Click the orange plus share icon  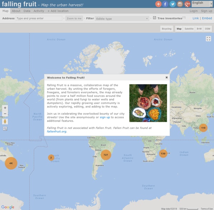click(x=158, y=4)
